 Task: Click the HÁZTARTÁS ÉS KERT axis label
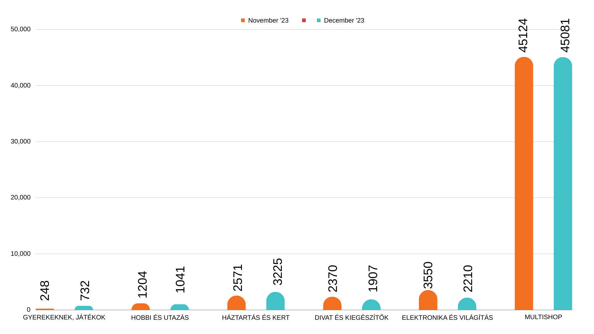[256, 318]
